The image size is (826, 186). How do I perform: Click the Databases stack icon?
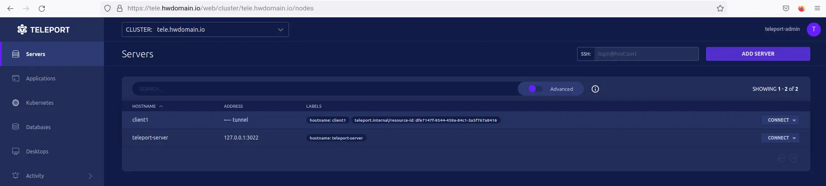tap(16, 127)
